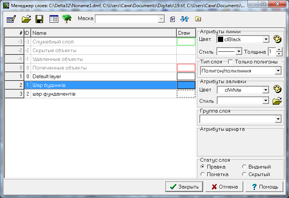Viewport: 289px width, 198px height.
Task: Toggle 'Только полигоны' checkbox
Action: [x=230, y=62]
